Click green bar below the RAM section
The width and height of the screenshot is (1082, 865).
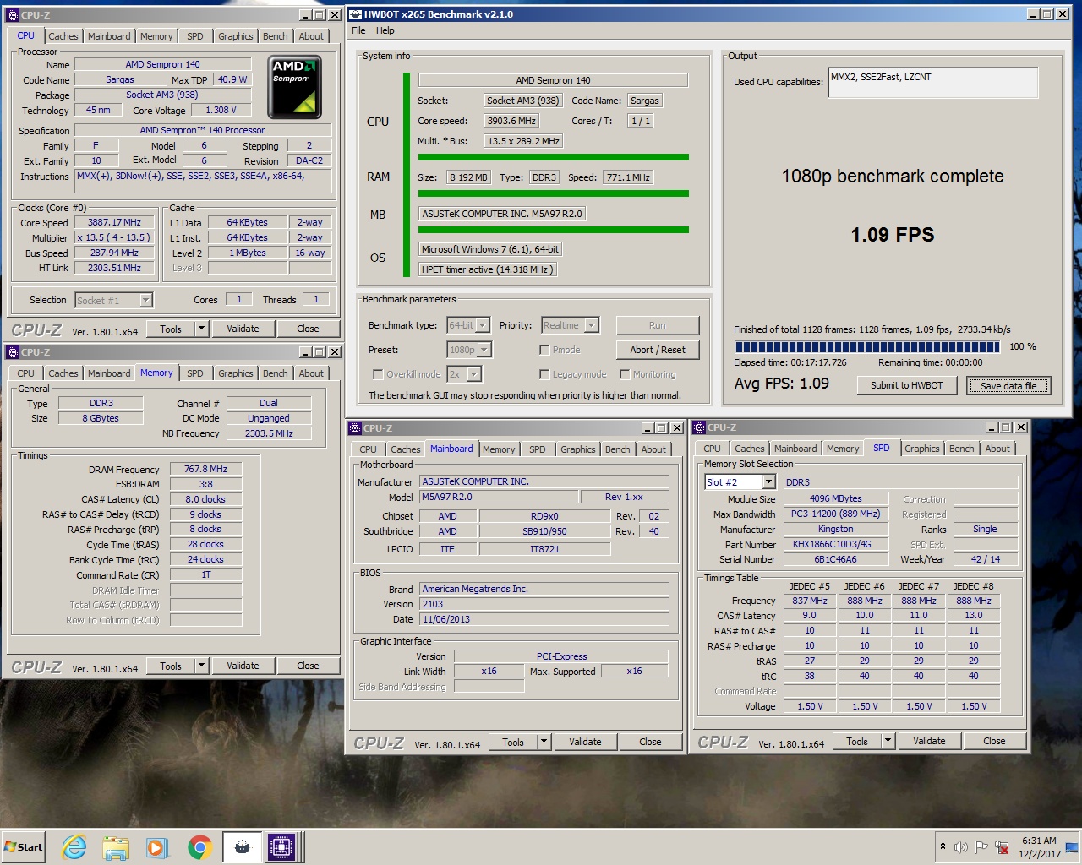(x=553, y=193)
